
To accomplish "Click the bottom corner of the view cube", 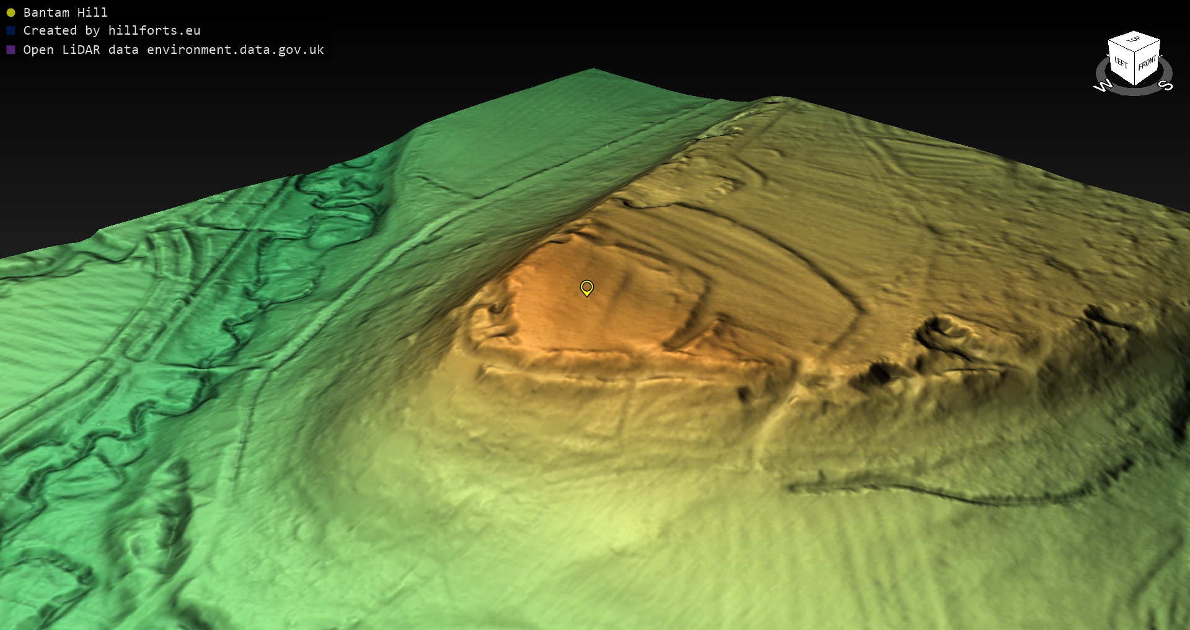I will [1135, 85].
